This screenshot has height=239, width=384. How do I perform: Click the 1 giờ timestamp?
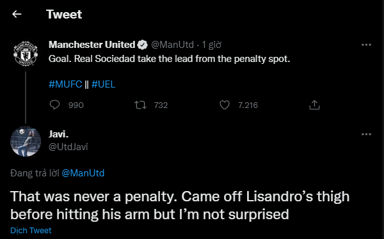(212, 45)
